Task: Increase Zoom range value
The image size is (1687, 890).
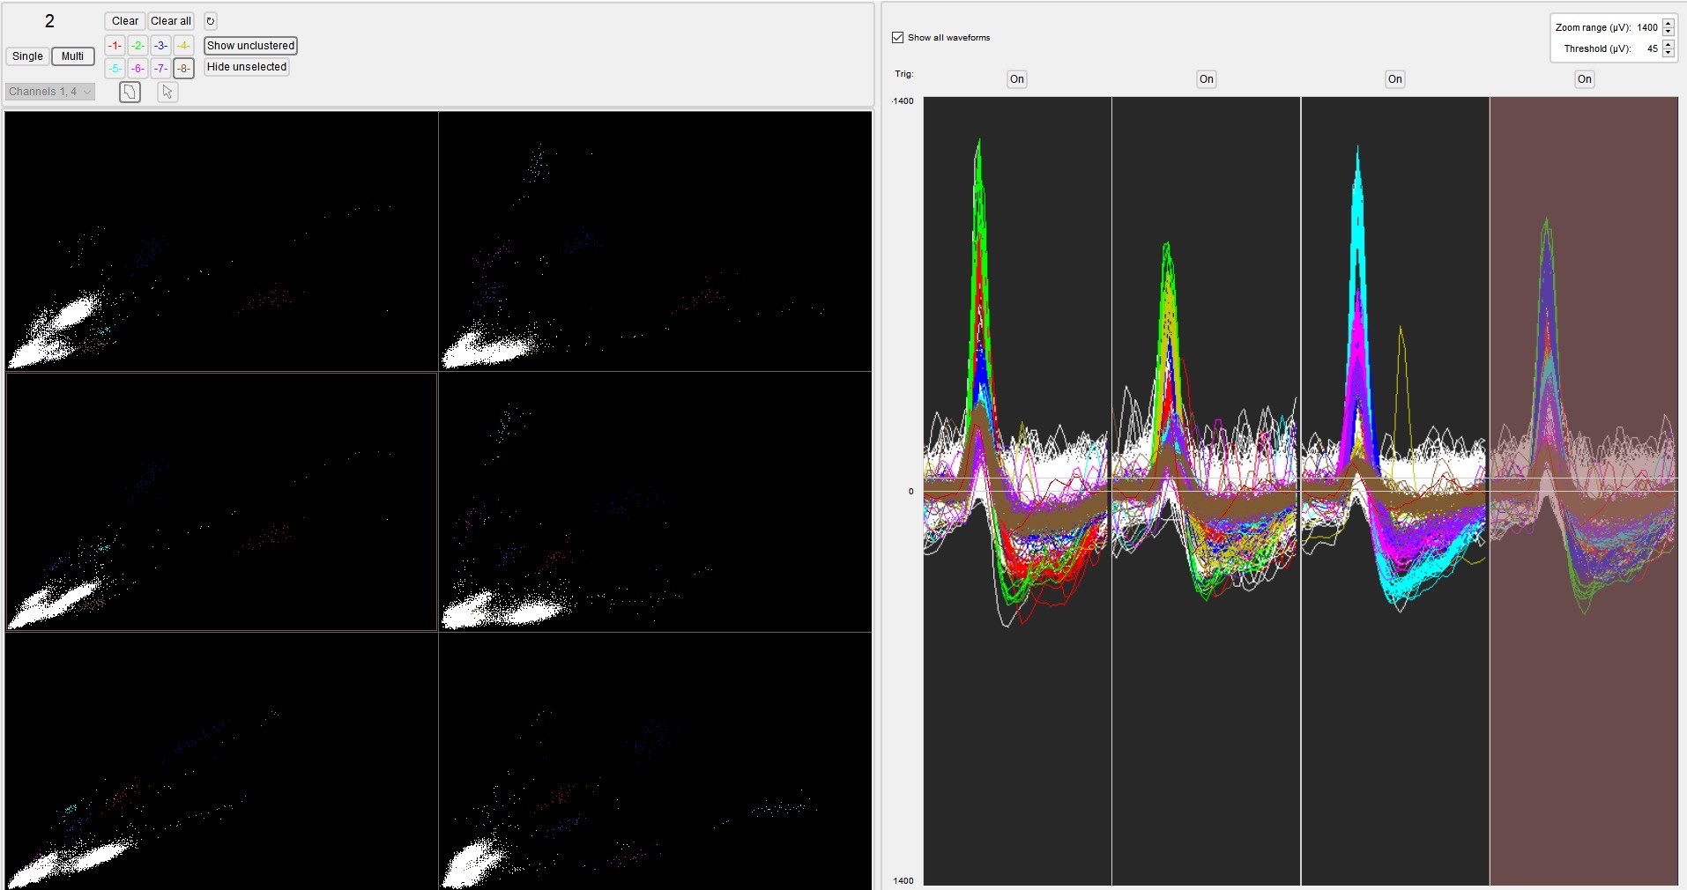Action: 1668,23
